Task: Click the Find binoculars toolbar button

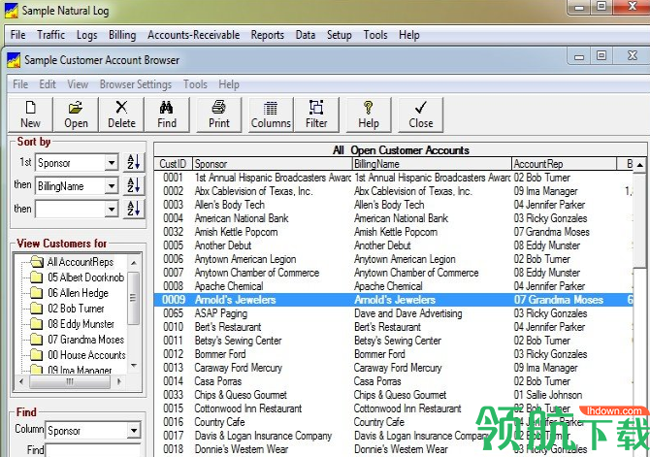Action: [x=167, y=114]
